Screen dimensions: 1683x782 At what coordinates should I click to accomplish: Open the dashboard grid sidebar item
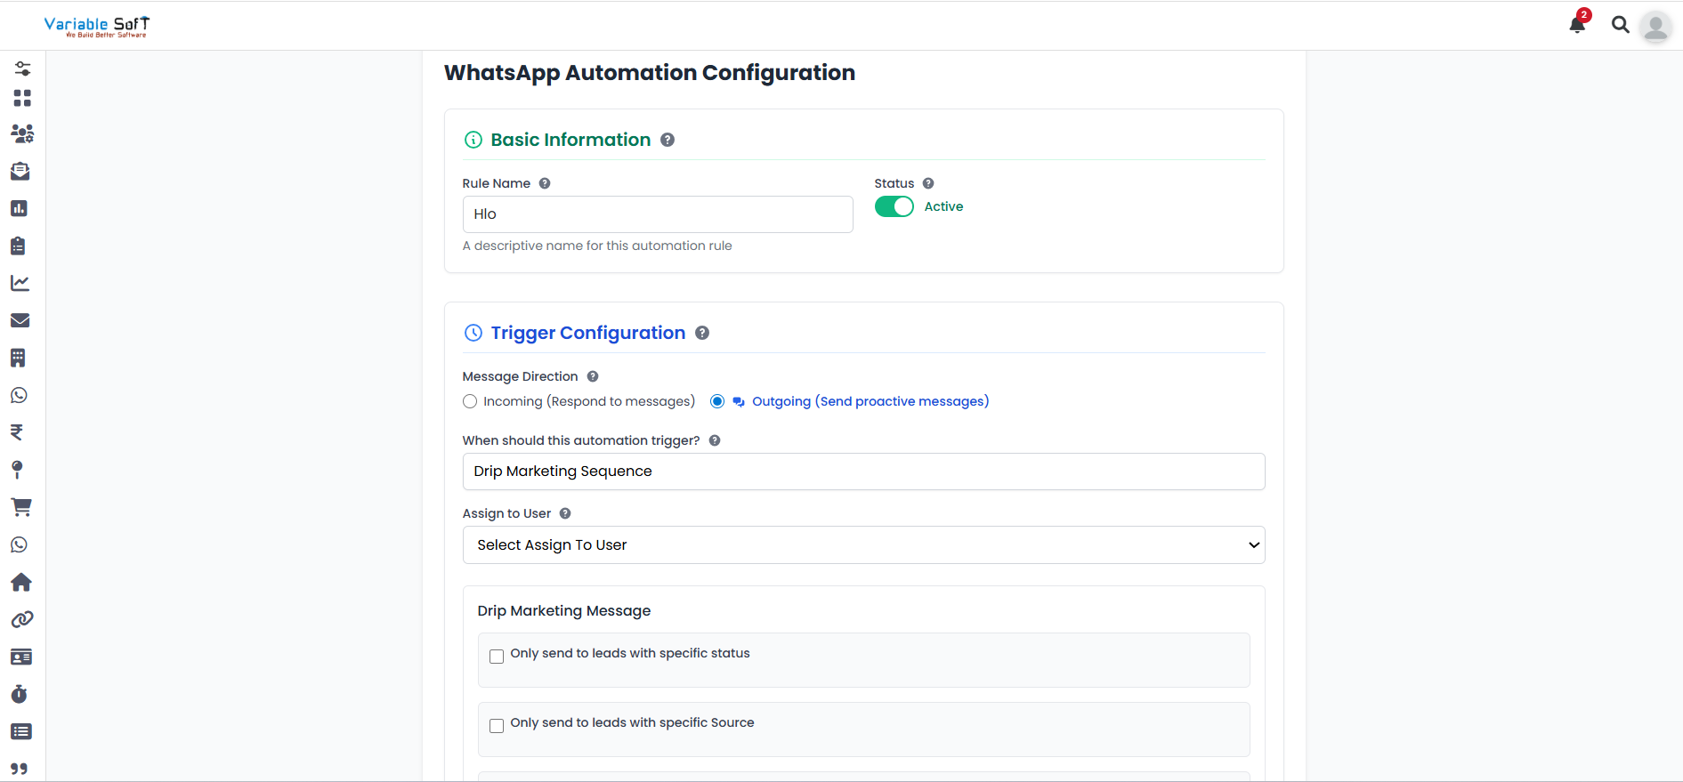[21, 98]
